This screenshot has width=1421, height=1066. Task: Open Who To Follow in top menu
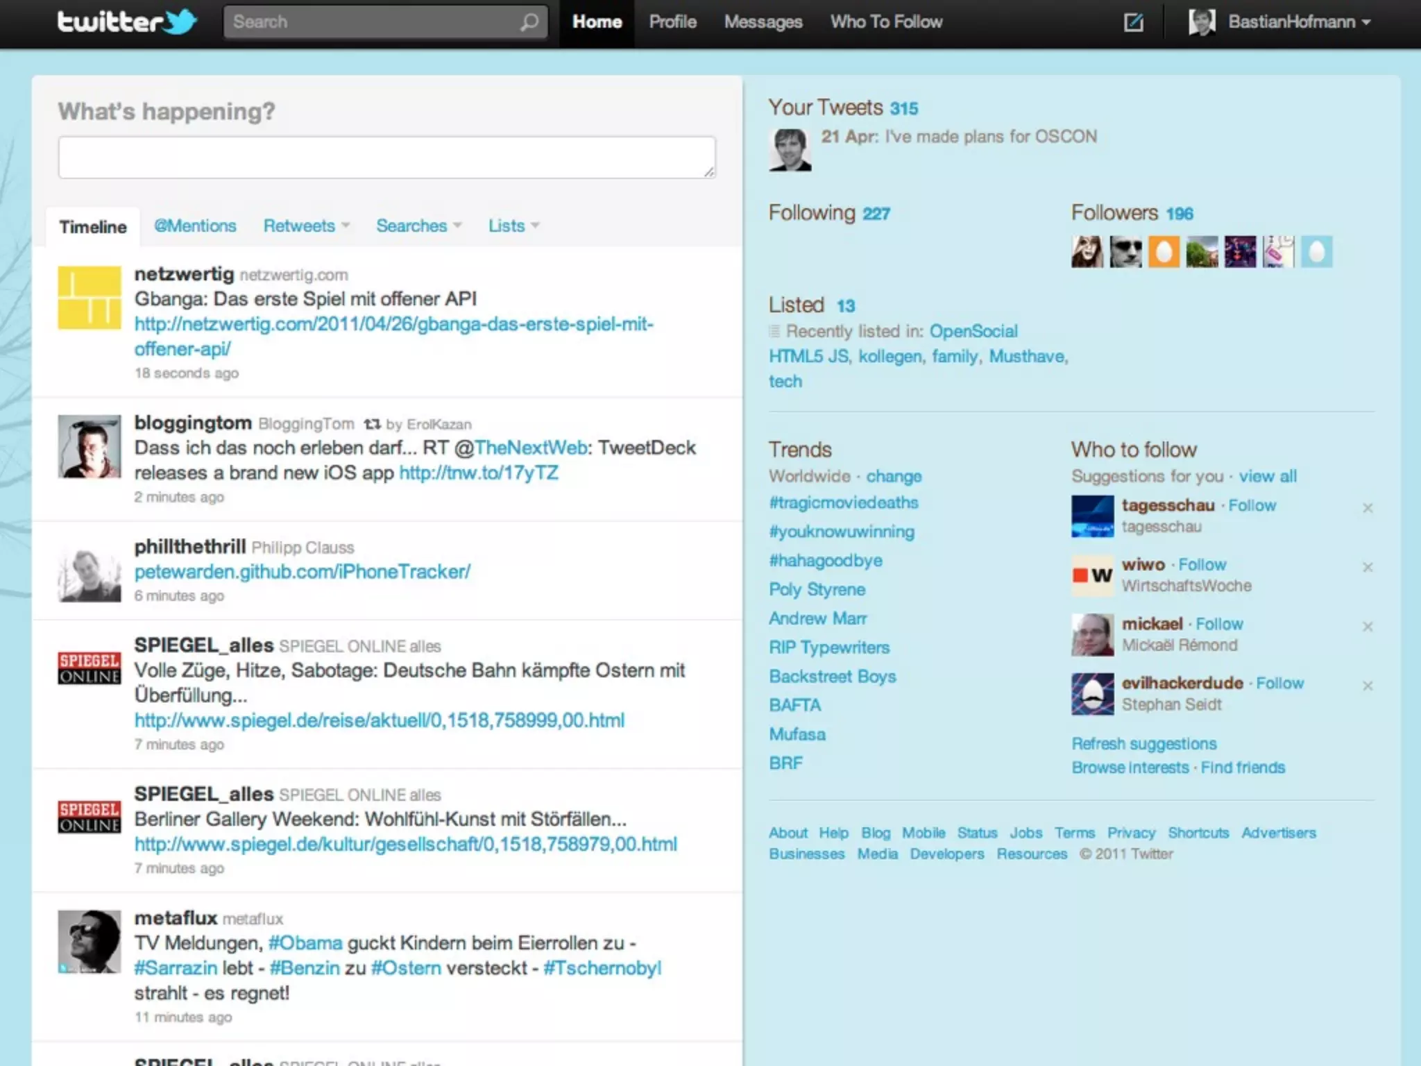point(886,22)
